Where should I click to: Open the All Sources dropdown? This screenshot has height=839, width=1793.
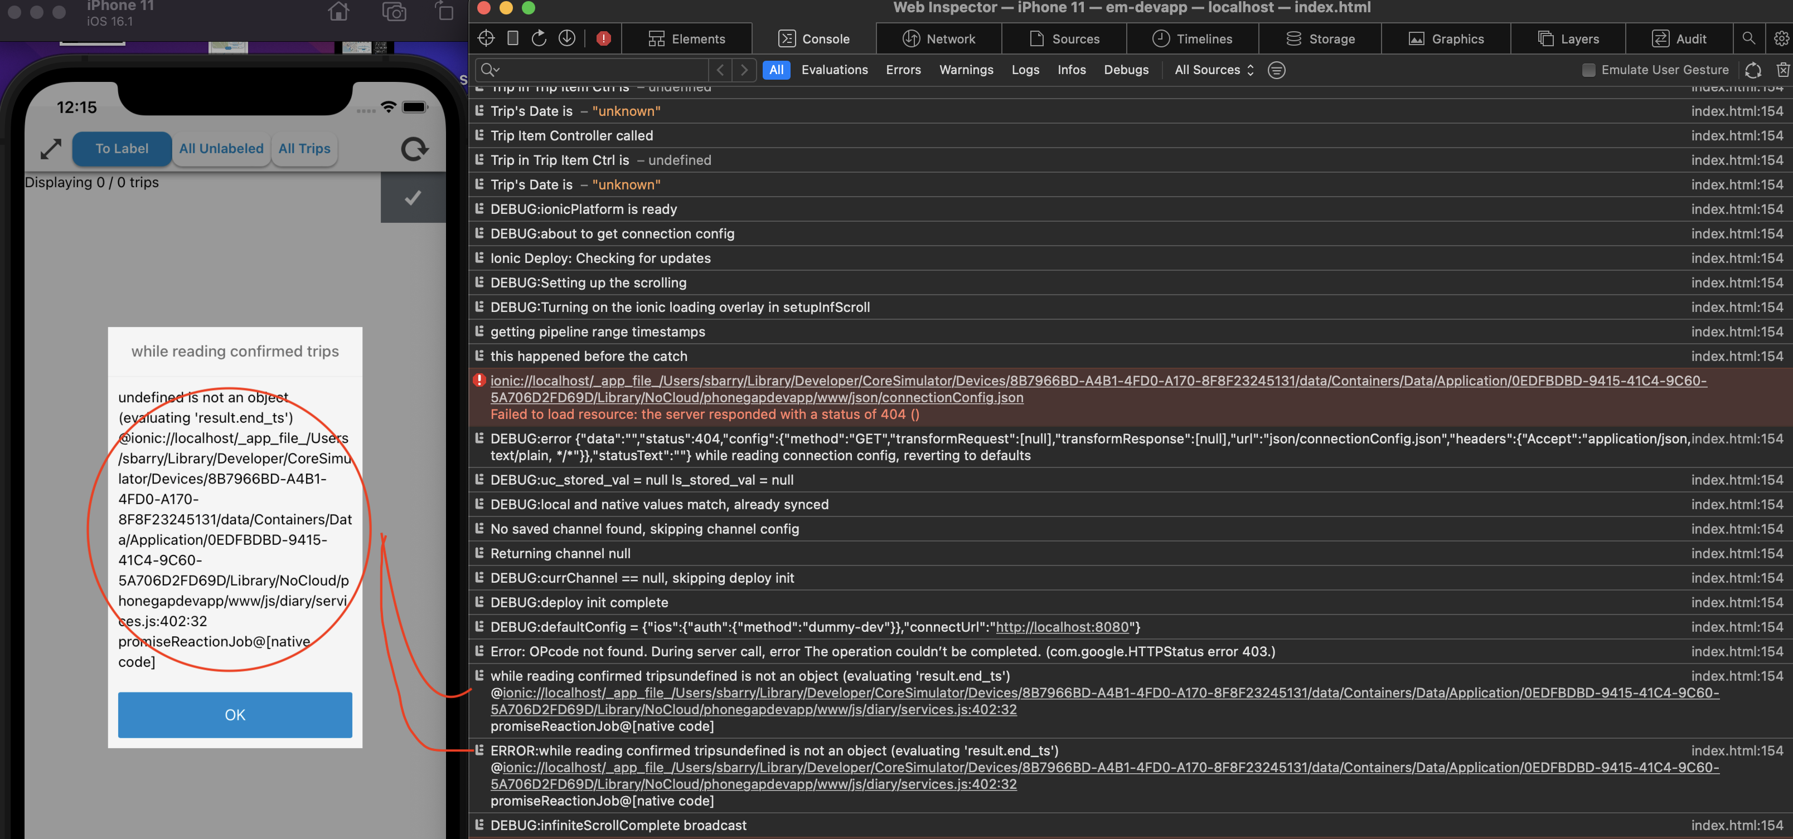1213,70
